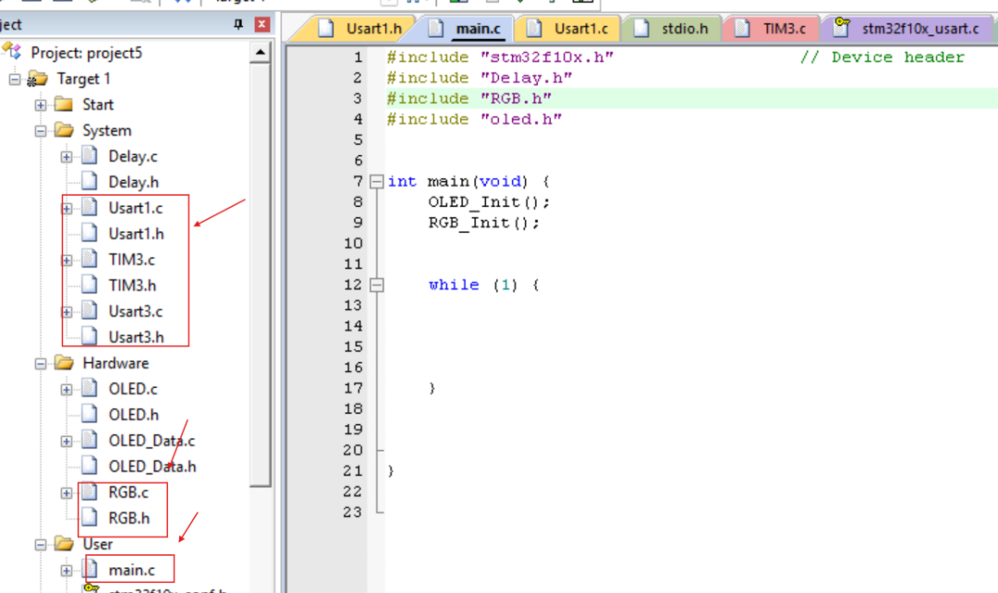This screenshot has height=593, width=998.
Task: Expand the Usart1.c file node
Action: (67, 209)
